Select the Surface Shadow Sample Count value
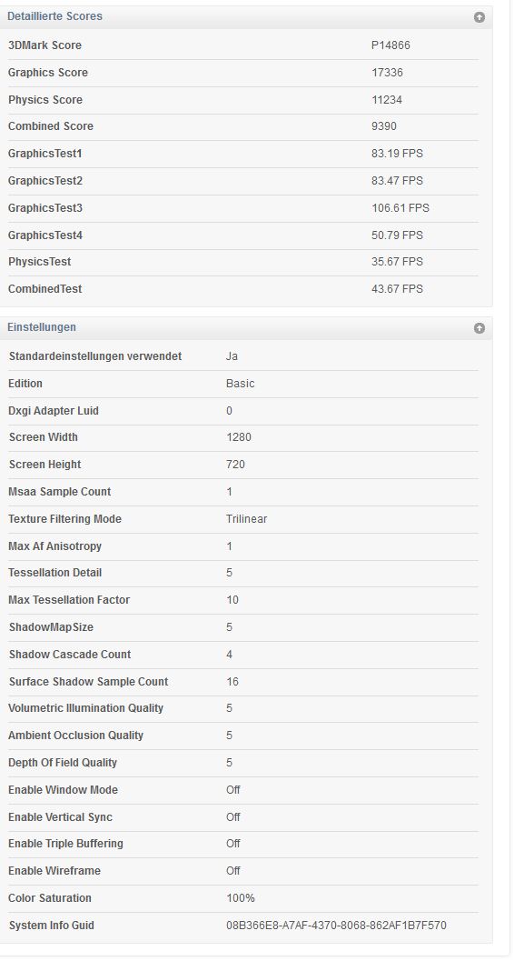The height and width of the screenshot is (961, 514). pyautogui.click(x=232, y=682)
